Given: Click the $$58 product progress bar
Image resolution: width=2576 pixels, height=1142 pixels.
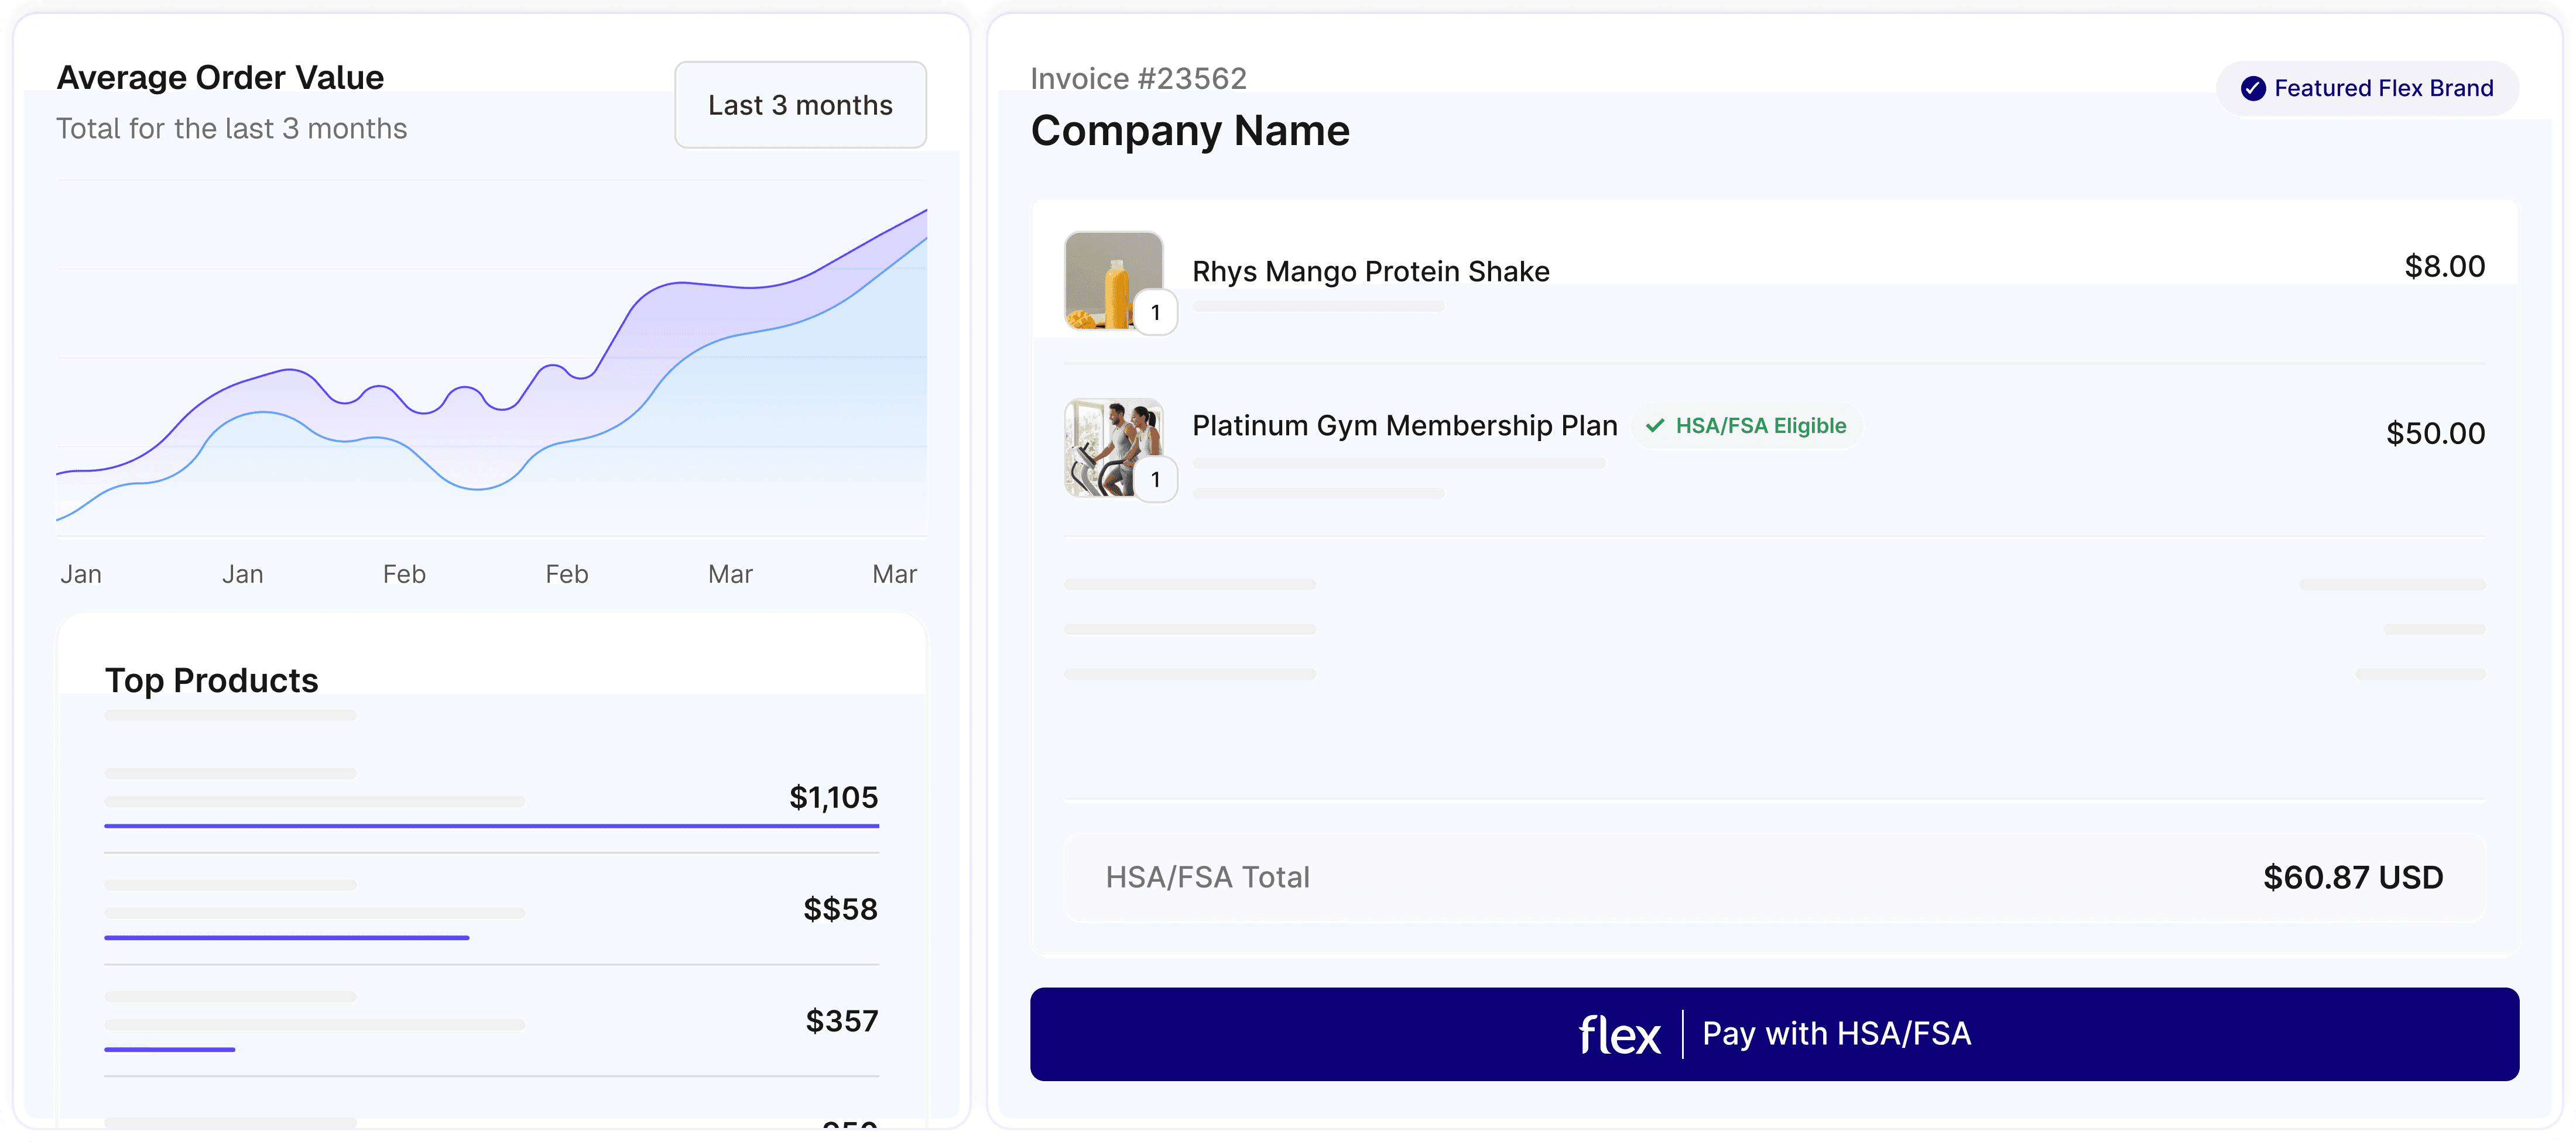Looking at the screenshot, I should point(286,937).
